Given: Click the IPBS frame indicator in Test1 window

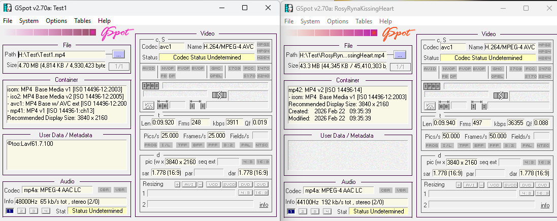Looking at the screenshot, I should pos(150,85).
